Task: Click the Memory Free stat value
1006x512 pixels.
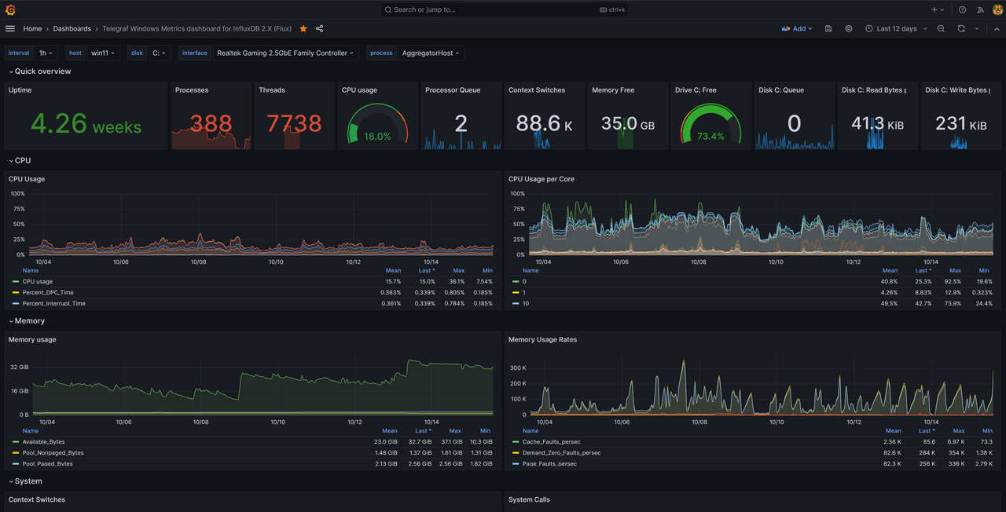Action: pos(627,124)
